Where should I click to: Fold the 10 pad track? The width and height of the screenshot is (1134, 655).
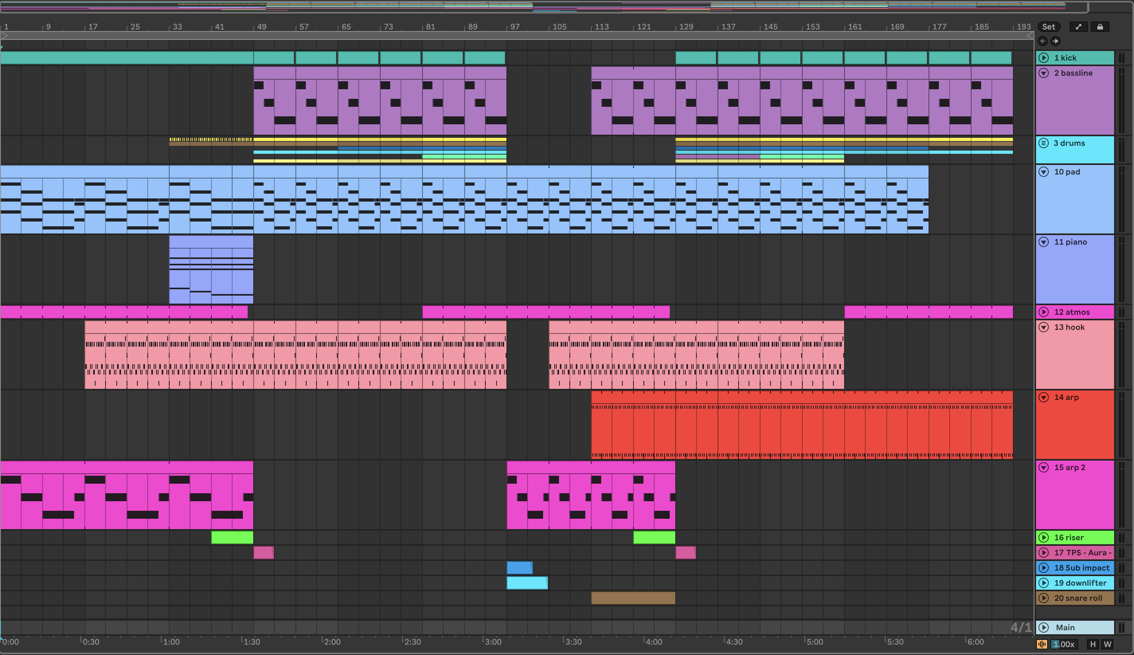[1044, 172]
